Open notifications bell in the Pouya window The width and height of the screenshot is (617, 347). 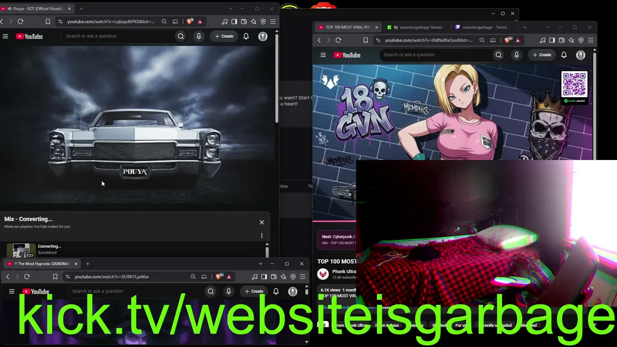coord(246,36)
